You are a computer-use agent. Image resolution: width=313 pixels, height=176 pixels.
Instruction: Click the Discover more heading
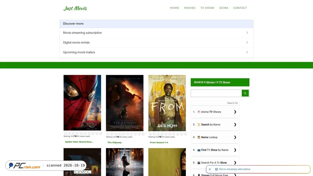tap(73, 24)
